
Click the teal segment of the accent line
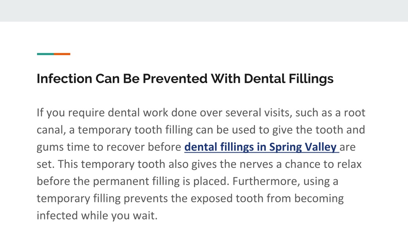[45, 54]
